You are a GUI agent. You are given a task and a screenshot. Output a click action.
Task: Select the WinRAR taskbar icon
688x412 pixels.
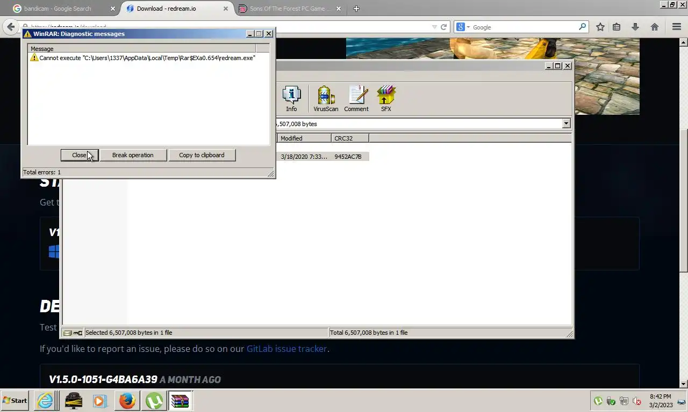180,401
